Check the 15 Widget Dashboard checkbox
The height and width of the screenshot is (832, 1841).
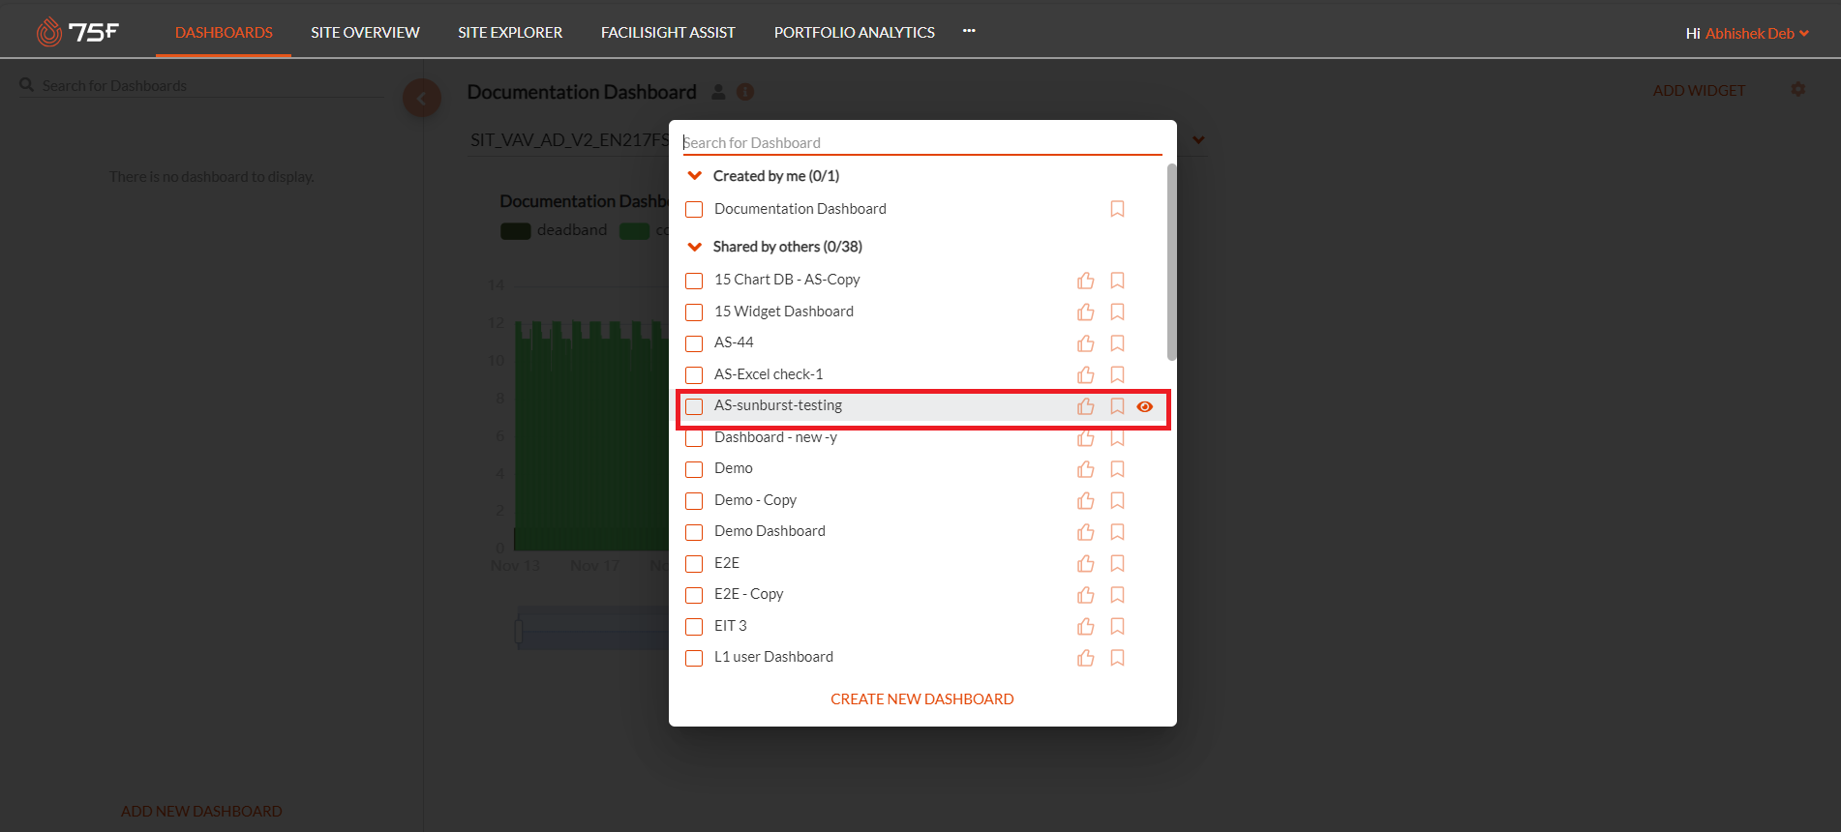(x=694, y=312)
